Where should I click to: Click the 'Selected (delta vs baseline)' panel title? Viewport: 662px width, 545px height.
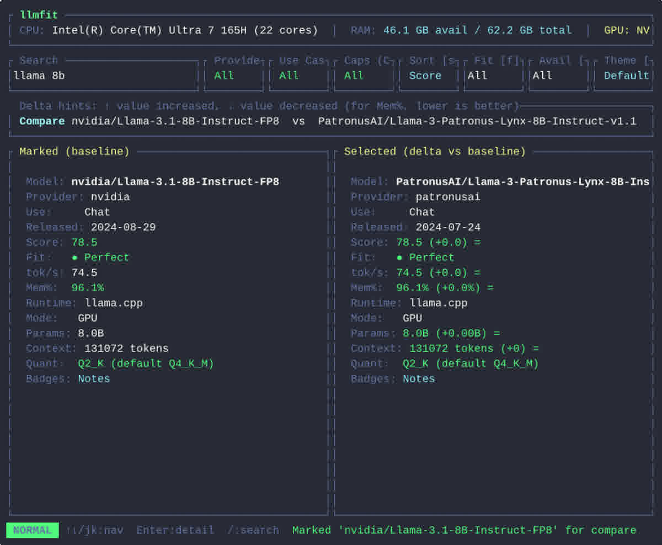pyautogui.click(x=435, y=151)
